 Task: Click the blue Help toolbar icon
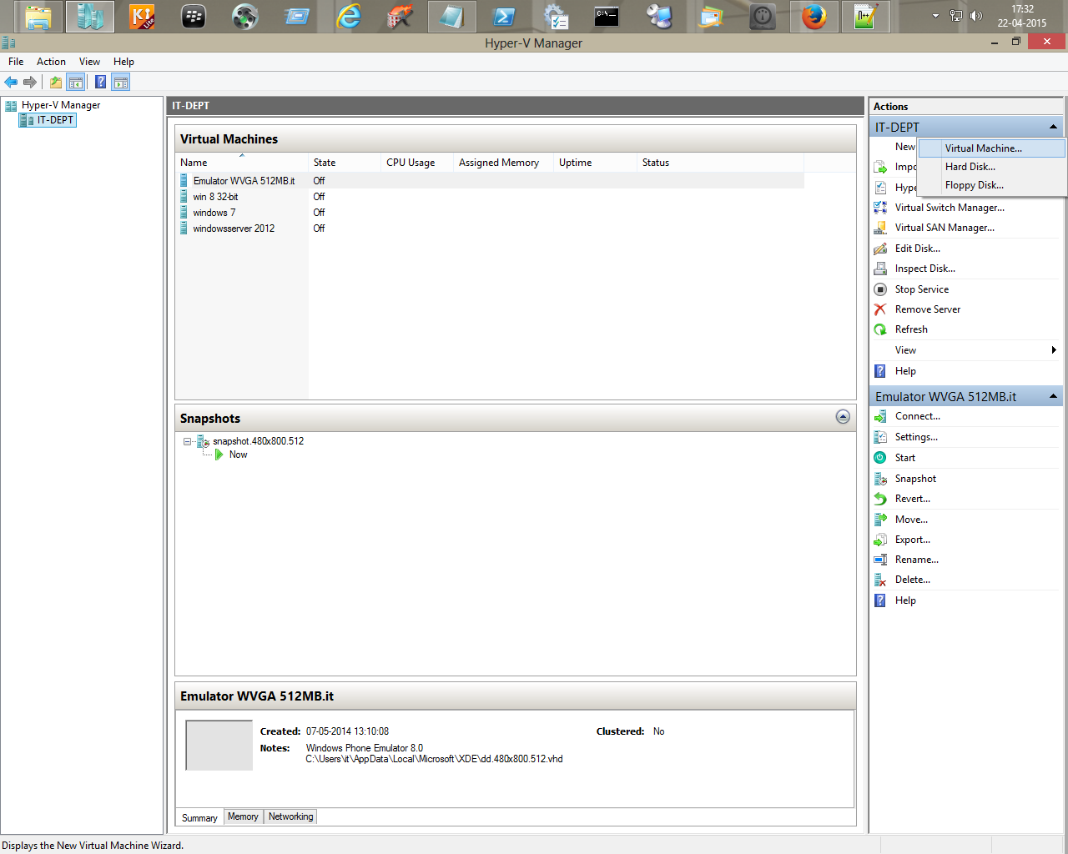coord(100,82)
